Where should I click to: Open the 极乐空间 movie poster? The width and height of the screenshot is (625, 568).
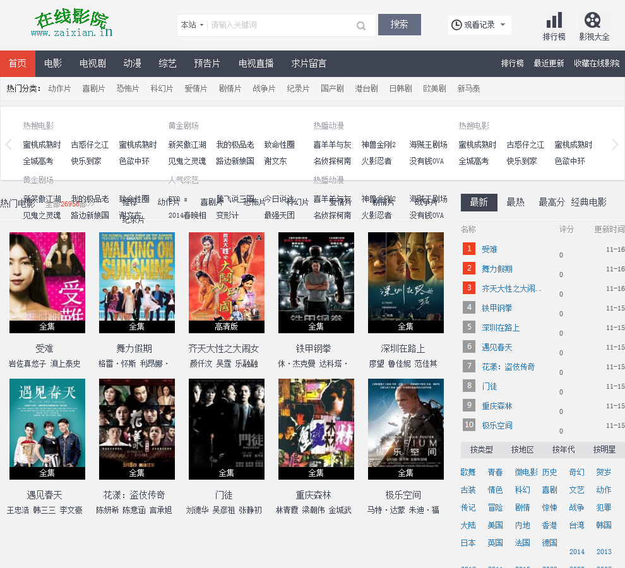coord(406,429)
